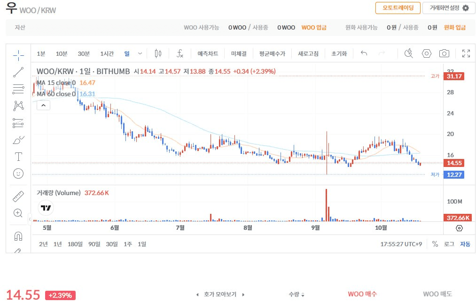Open the chart alert icon
Screen dimensions: 476x302
click(x=409, y=53)
